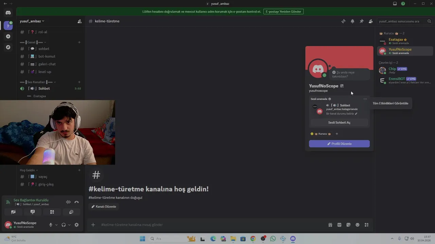The image size is (435, 244).
Task: Select Chip bot in member list
Action: coord(405,70)
